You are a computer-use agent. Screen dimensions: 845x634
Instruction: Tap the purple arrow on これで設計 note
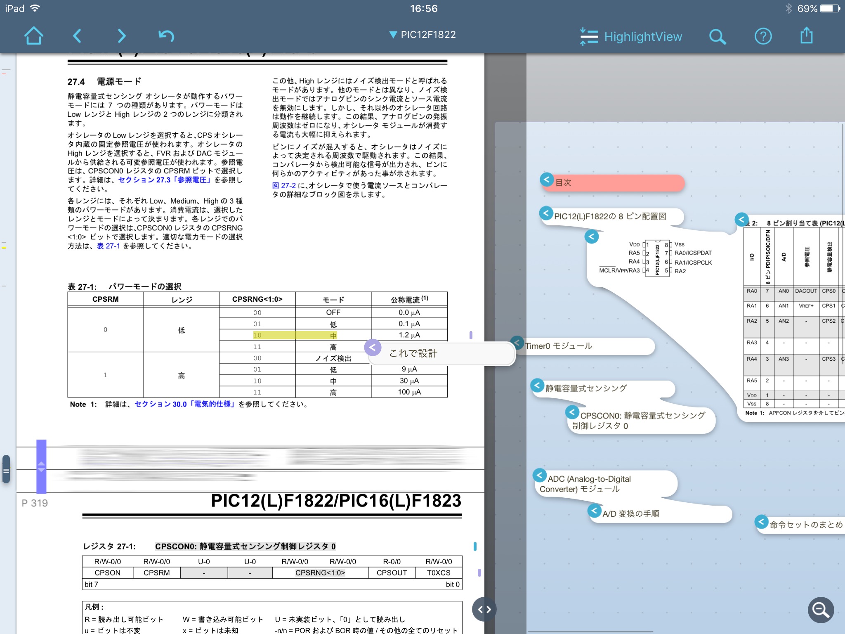pos(373,348)
